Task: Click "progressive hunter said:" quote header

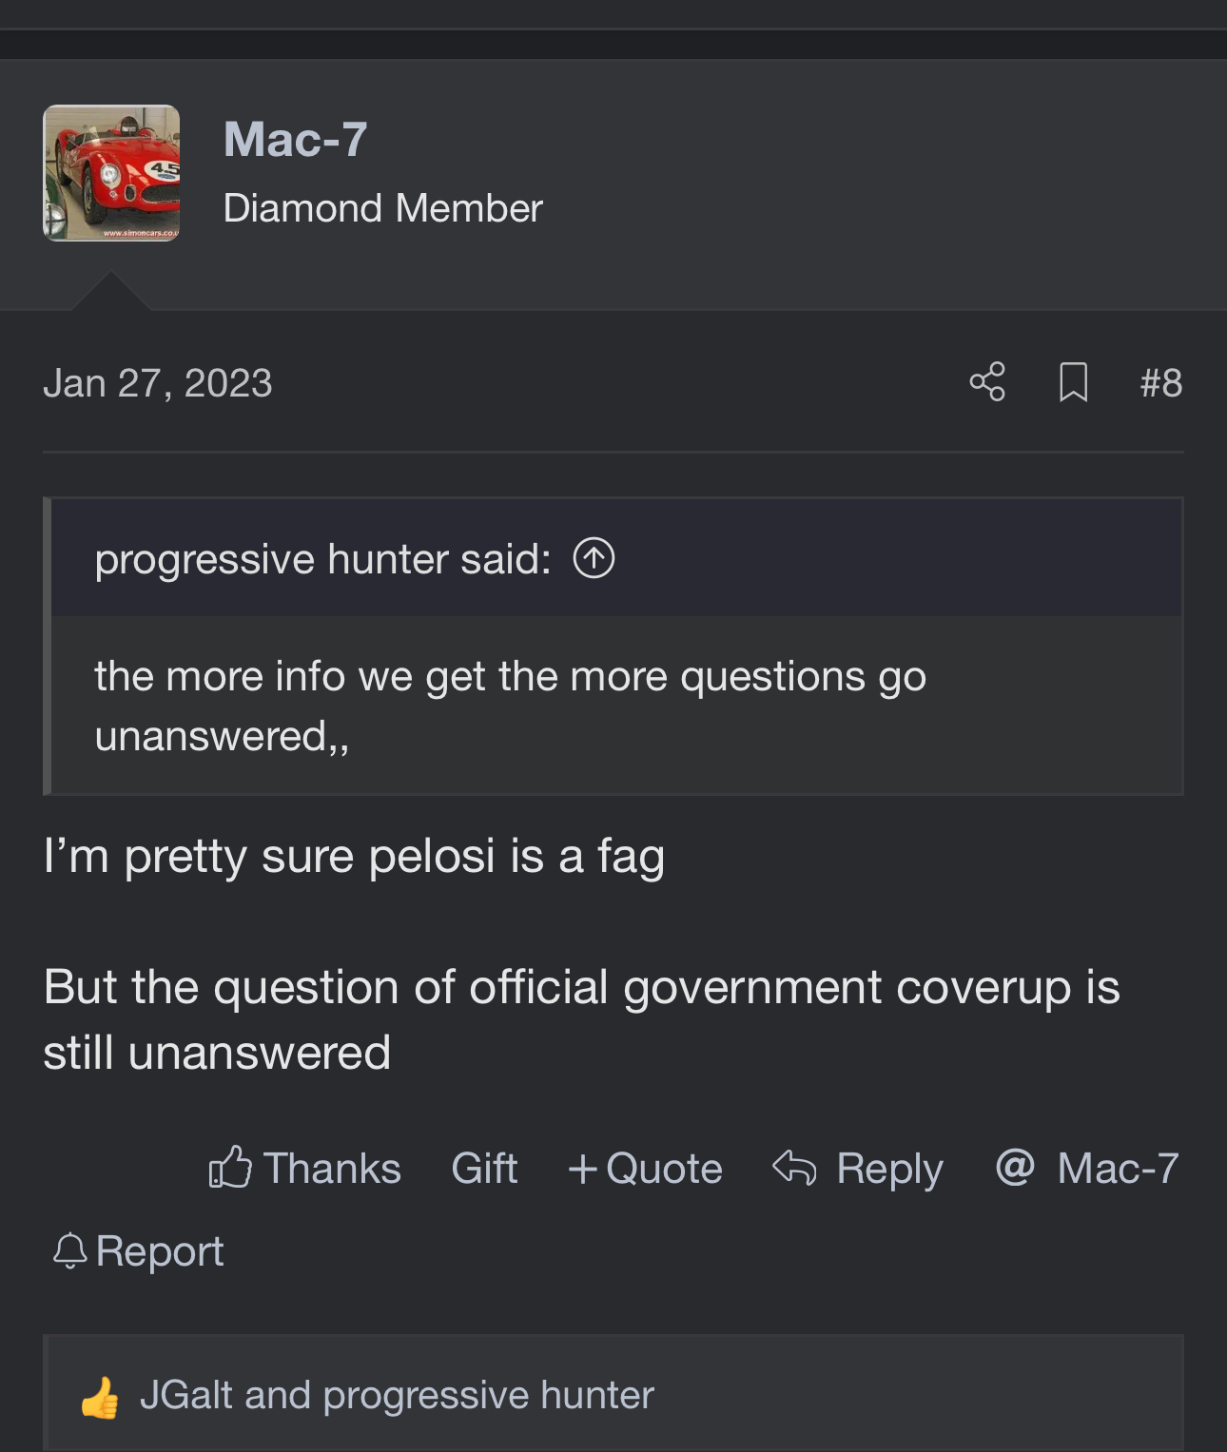Action: coord(322,559)
